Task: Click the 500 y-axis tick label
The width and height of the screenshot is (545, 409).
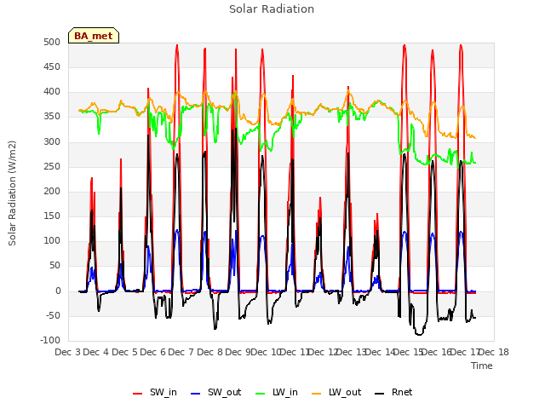Action: click(52, 42)
